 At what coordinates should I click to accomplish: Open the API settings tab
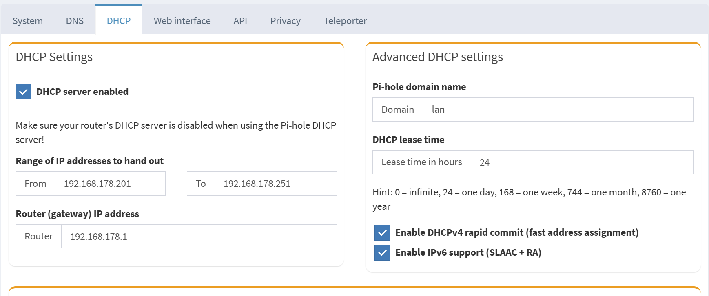[x=240, y=21]
